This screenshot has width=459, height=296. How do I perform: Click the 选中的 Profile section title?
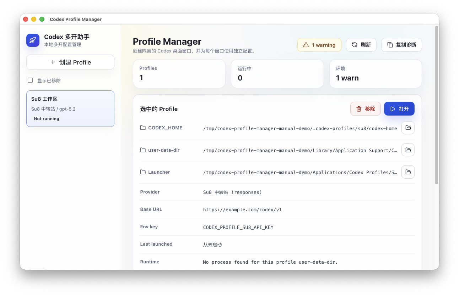click(x=159, y=109)
